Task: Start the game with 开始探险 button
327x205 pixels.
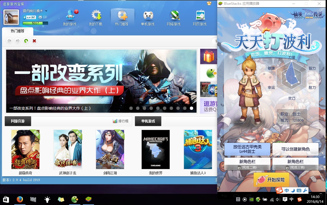Action: [271, 180]
